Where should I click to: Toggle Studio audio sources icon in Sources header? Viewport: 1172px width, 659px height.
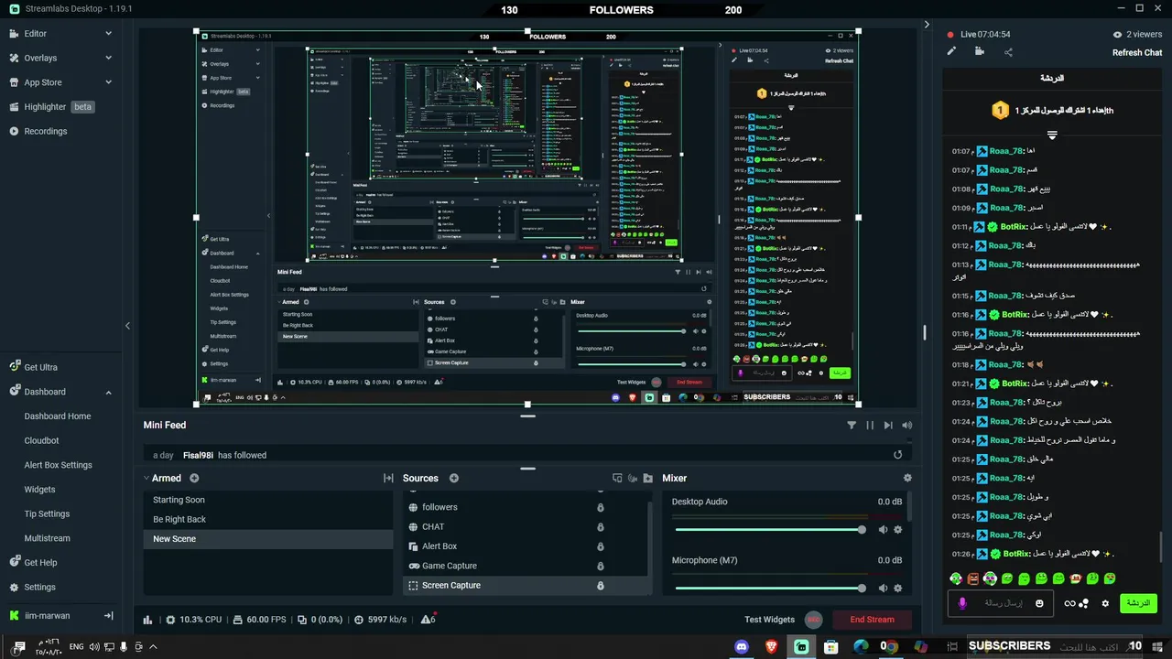(633, 478)
